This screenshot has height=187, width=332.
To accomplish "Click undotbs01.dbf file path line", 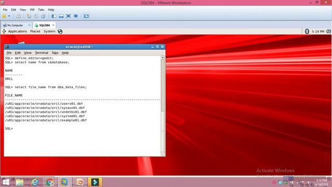I will 46,112.
